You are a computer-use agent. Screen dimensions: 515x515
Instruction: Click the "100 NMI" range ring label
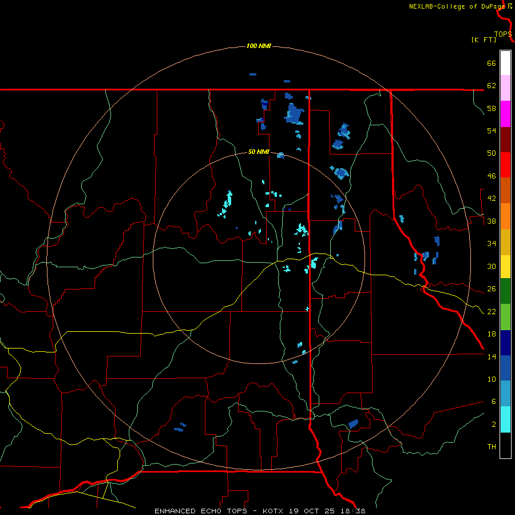pyautogui.click(x=259, y=46)
